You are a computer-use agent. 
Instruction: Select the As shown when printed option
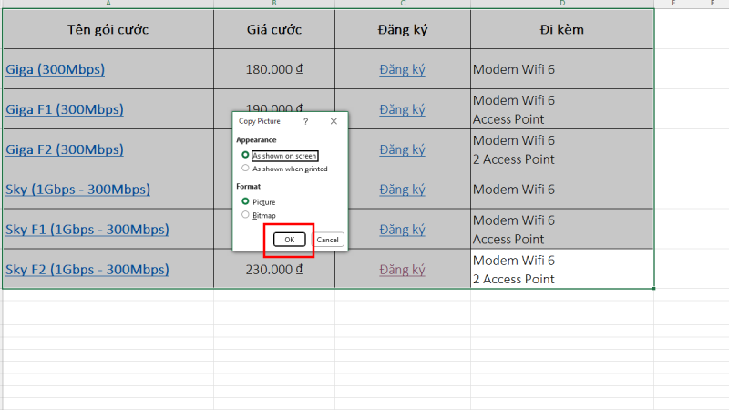[245, 169]
